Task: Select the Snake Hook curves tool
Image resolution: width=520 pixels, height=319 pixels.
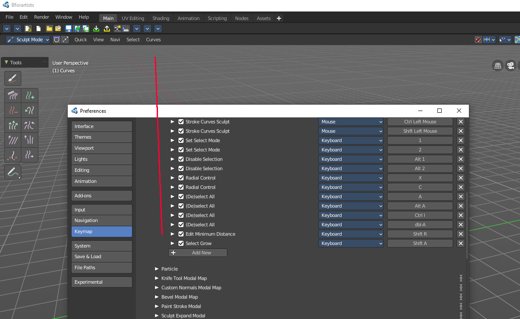Action: pyautogui.click(x=29, y=111)
